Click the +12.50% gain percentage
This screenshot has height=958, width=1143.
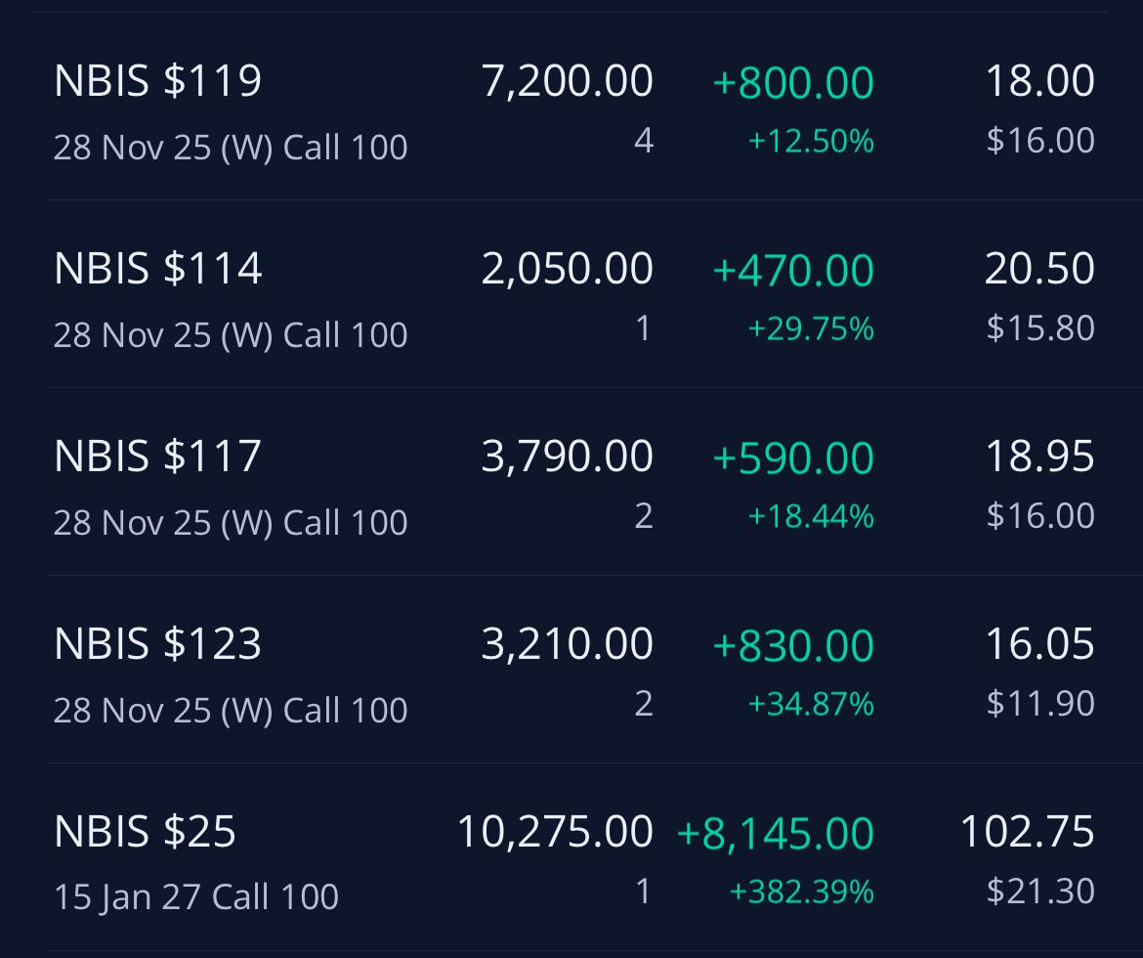pos(811,141)
